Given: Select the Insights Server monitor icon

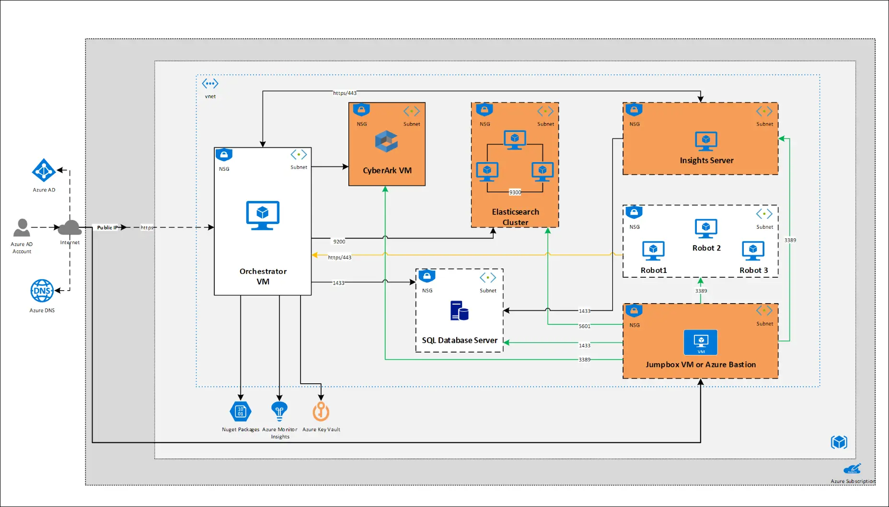Looking at the screenshot, I should pyautogui.click(x=706, y=141).
